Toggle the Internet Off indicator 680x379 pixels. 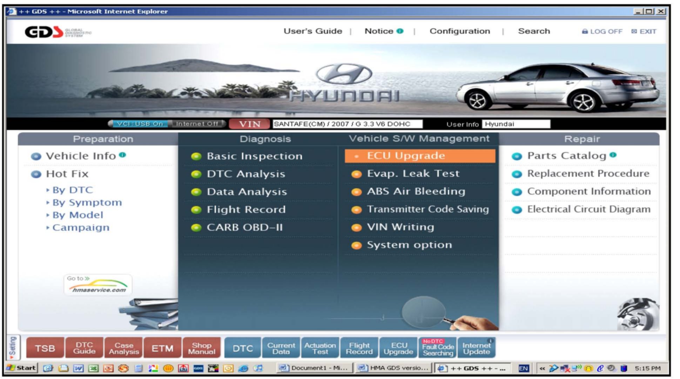point(197,124)
